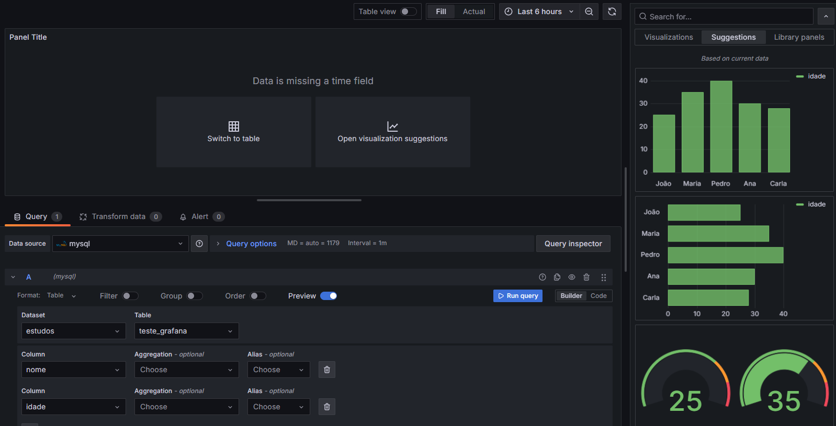Open the Column dropdown showing idade
Viewport: 836px width, 426px height.
point(73,407)
